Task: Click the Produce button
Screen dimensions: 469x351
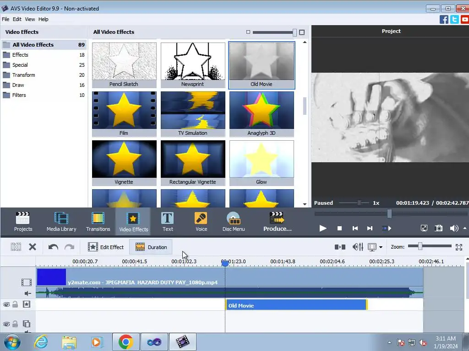Action: (277, 222)
